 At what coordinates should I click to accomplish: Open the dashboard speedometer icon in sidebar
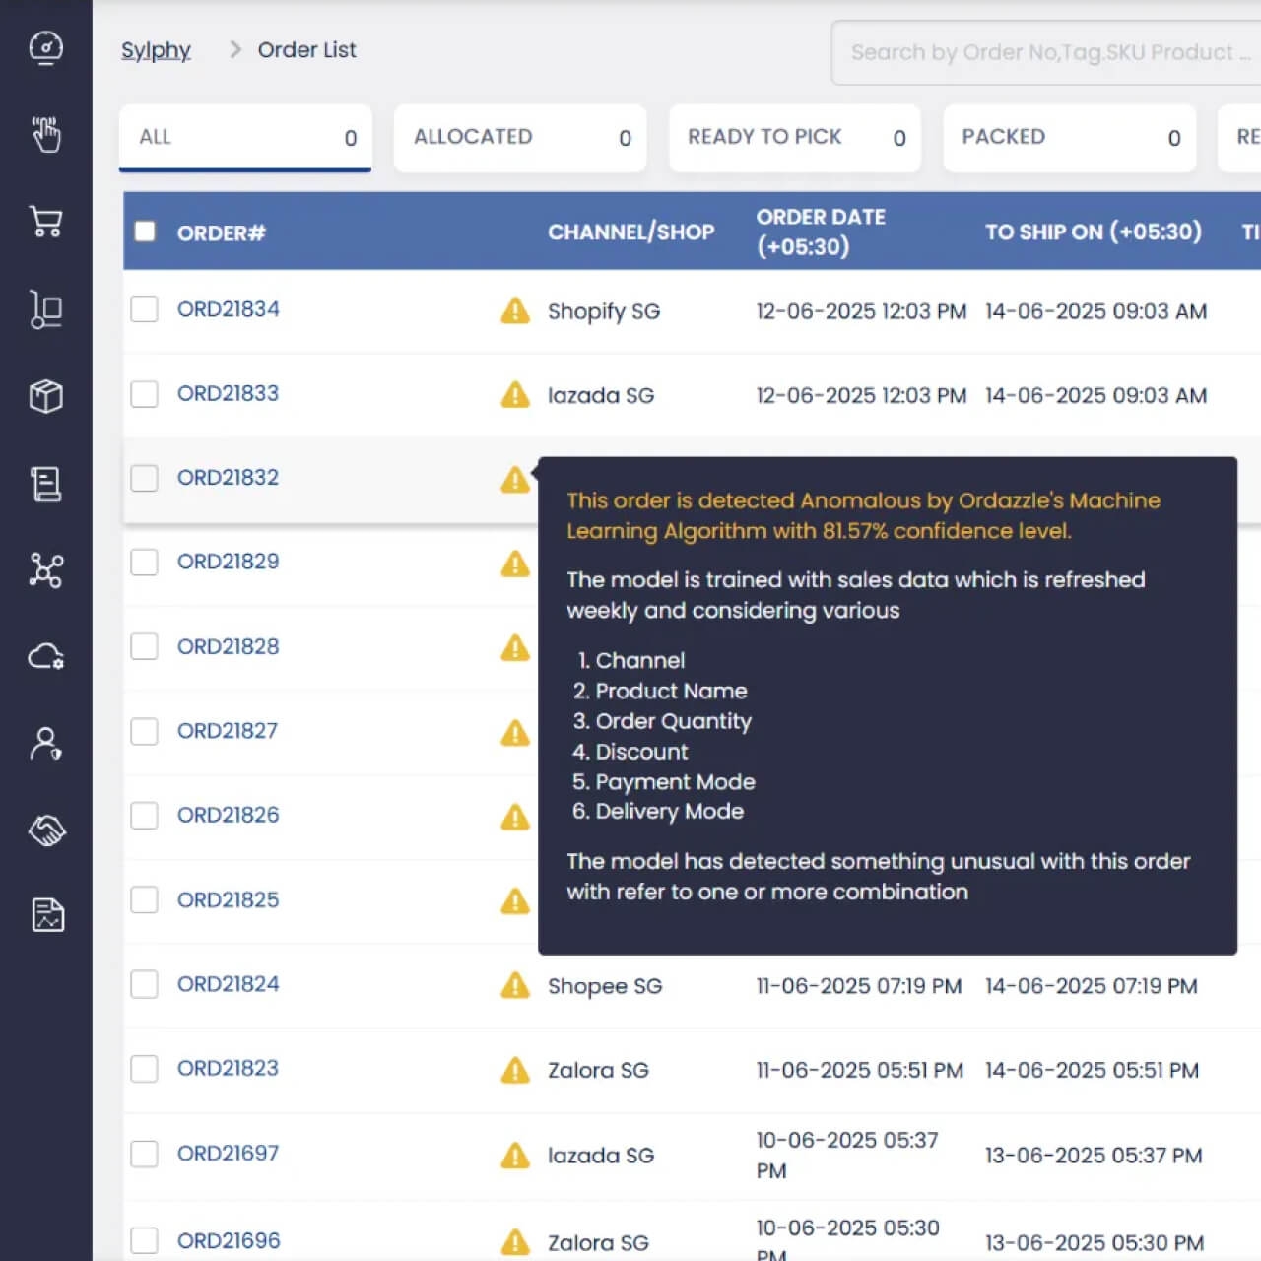click(x=45, y=47)
